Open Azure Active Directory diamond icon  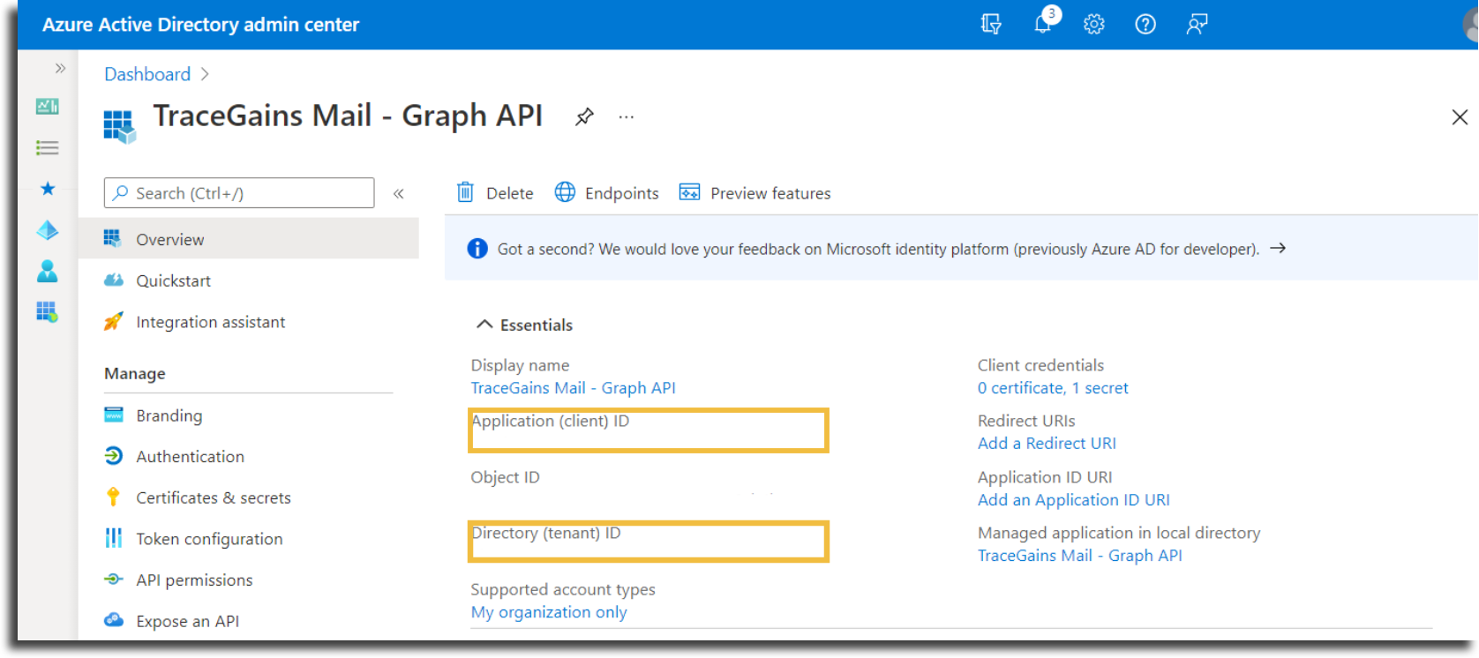click(x=48, y=230)
